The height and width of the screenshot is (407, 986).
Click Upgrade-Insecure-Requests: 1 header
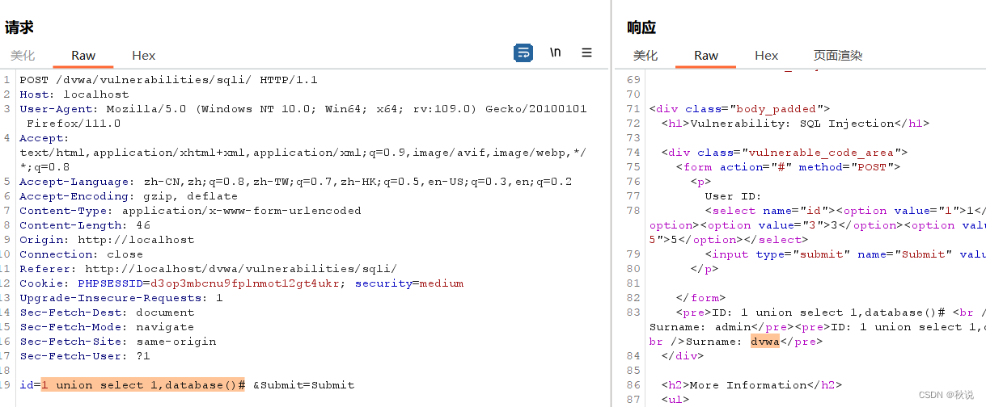(121, 298)
